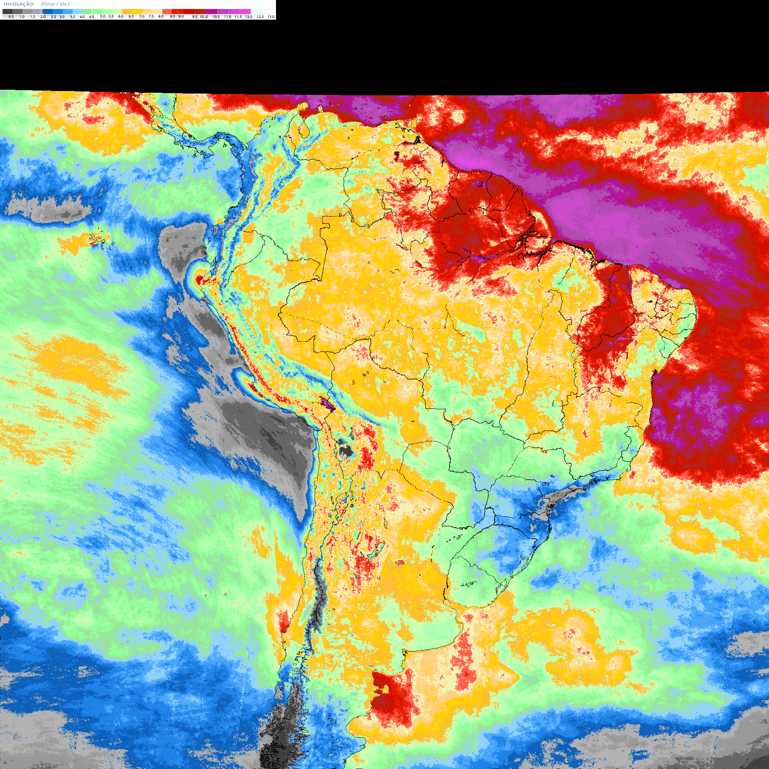Click the 10.5 legend value

[x=216, y=17]
